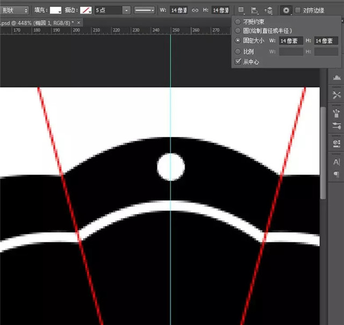Open the Character panel icon

[x=337, y=162]
